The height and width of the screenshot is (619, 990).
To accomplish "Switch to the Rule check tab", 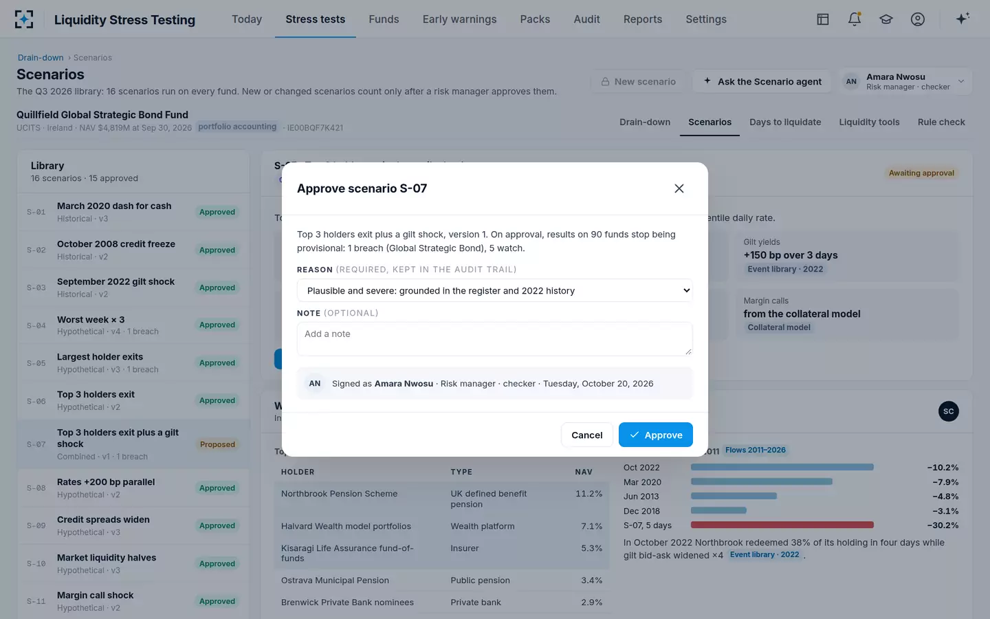I will click(941, 122).
